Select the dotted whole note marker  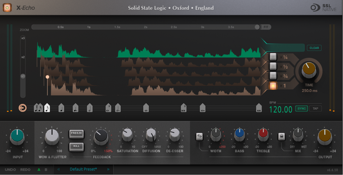point(203,108)
